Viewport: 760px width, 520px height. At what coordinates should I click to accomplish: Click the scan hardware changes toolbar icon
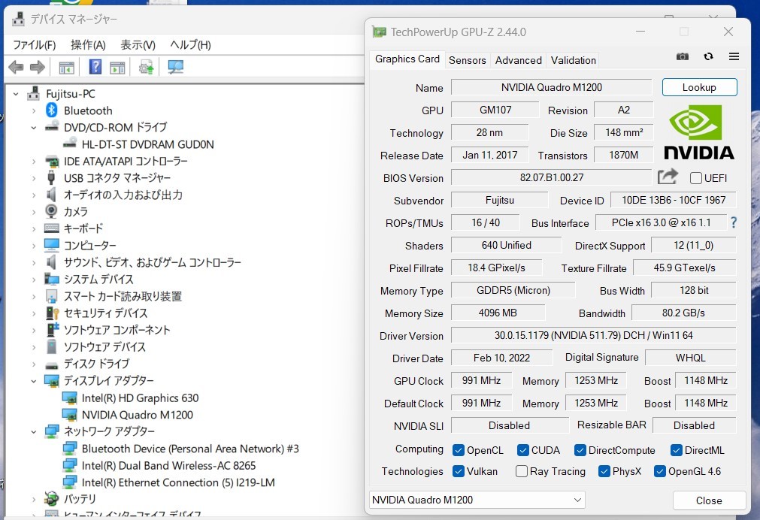[175, 67]
